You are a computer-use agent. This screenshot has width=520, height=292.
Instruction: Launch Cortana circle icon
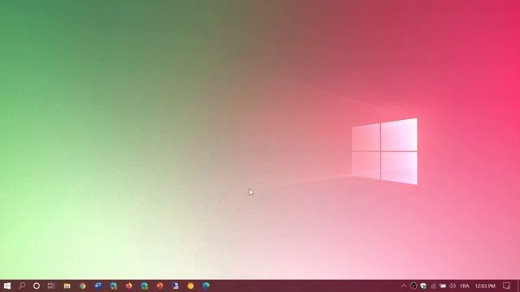tap(37, 286)
